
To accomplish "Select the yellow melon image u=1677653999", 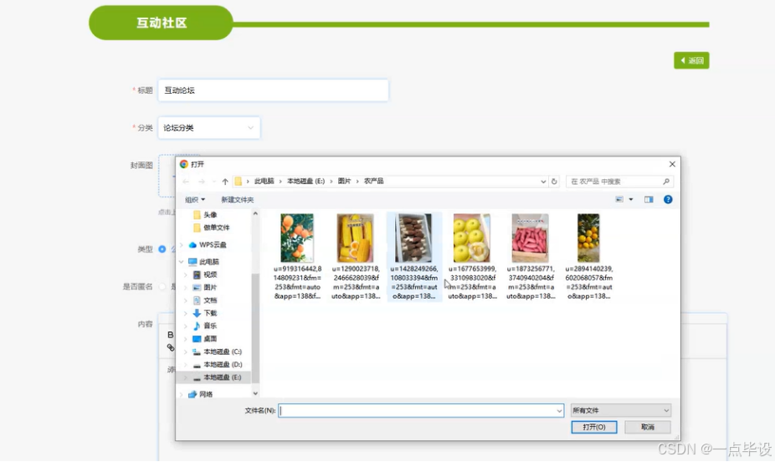I will click(472, 256).
